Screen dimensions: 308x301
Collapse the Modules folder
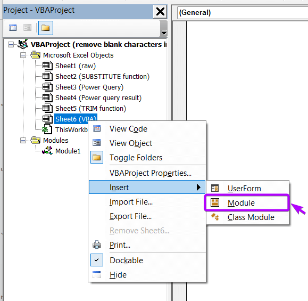click(23, 141)
